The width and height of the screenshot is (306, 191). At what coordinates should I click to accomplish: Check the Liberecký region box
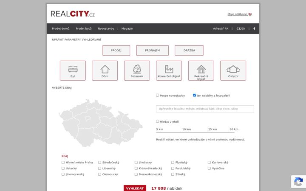(99, 168)
